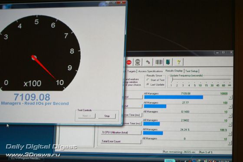Viewport: 243px width, 162px height.
Task: Click the arrow button in the 2.9402 row
Action: coord(230,124)
